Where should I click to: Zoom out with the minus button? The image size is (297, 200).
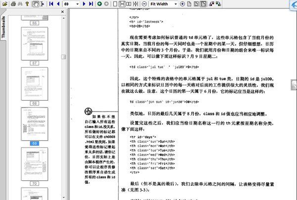(144, 4)
